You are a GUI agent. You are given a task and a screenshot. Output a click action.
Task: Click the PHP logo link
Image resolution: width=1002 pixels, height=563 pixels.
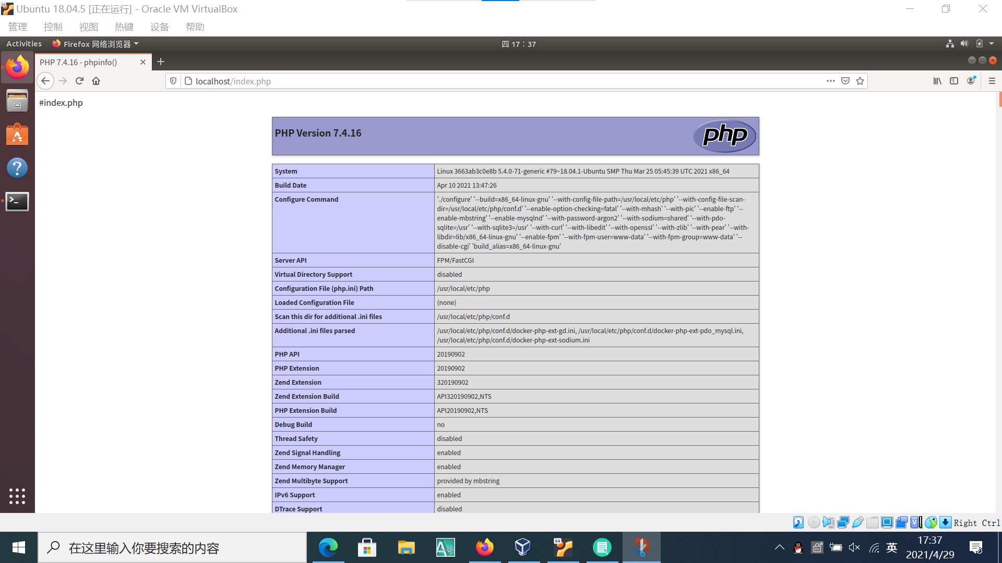[724, 136]
